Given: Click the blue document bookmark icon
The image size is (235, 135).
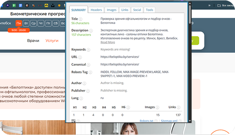Looking at the screenshot, I should (20, 5).
